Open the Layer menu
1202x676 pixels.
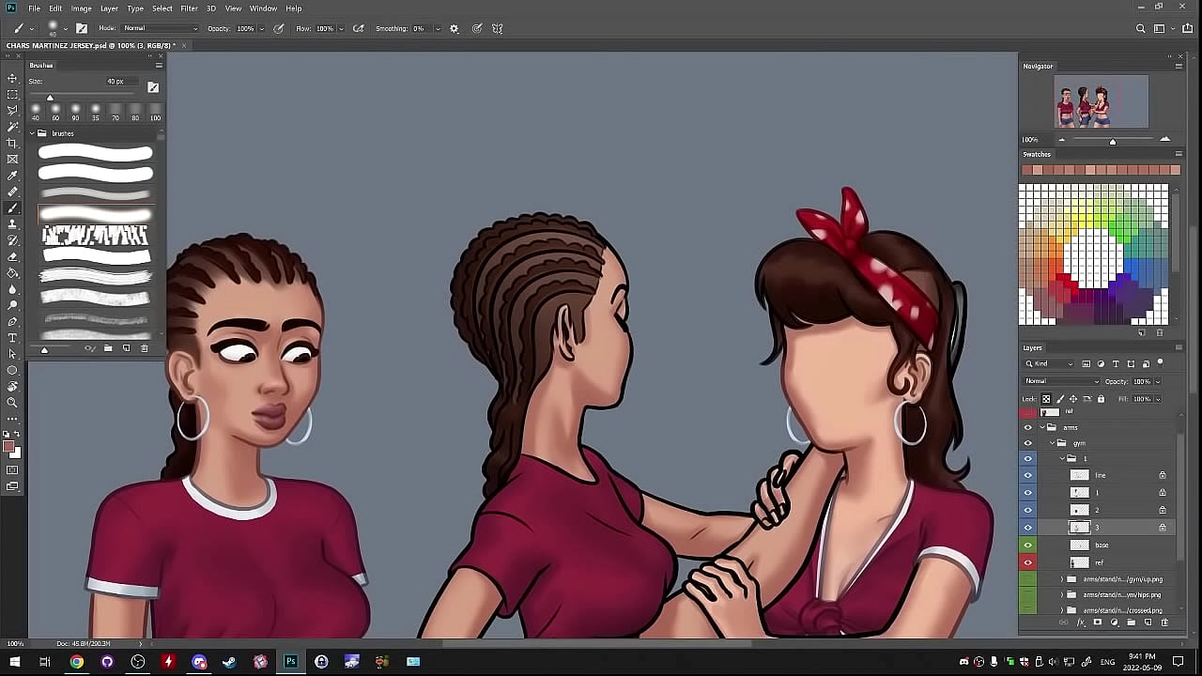tap(109, 8)
